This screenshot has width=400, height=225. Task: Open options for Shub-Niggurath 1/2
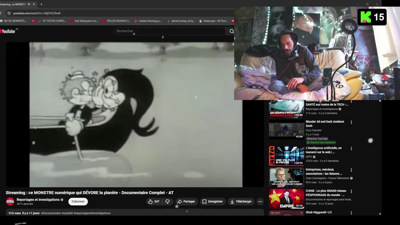(x=351, y=213)
